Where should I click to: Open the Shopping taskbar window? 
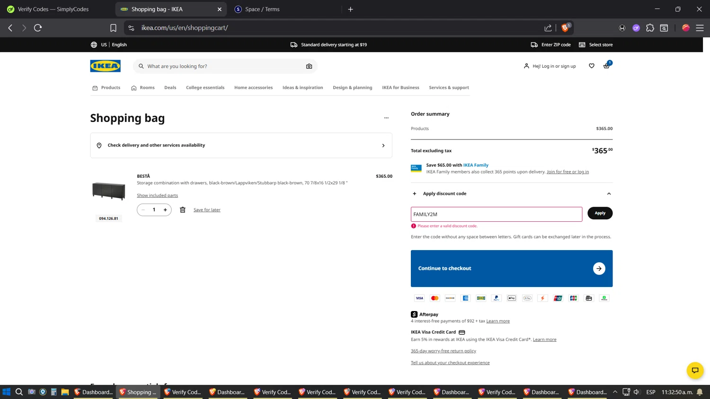[138, 392]
